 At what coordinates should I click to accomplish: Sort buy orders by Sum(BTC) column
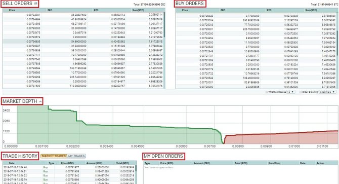tap(311, 10)
